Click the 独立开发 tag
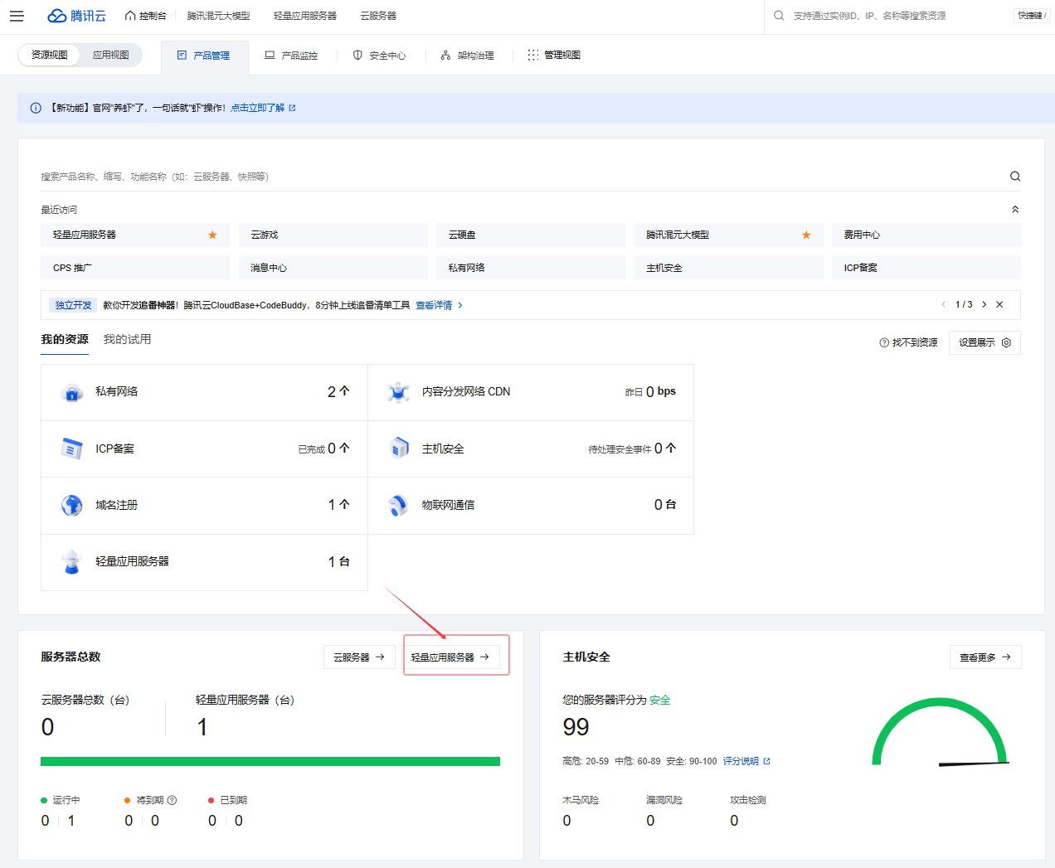The height and width of the screenshot is (868, 1055). click(73, 305)
